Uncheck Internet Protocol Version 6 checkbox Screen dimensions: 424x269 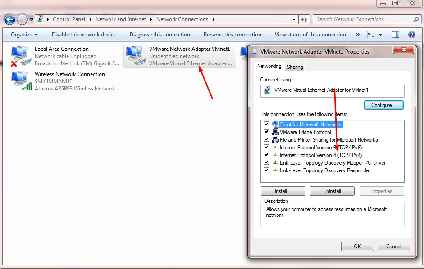[266, 147]
